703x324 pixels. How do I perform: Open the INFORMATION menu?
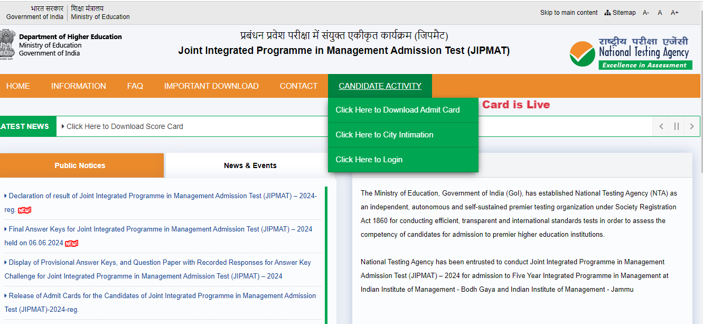tap(79, 86)
